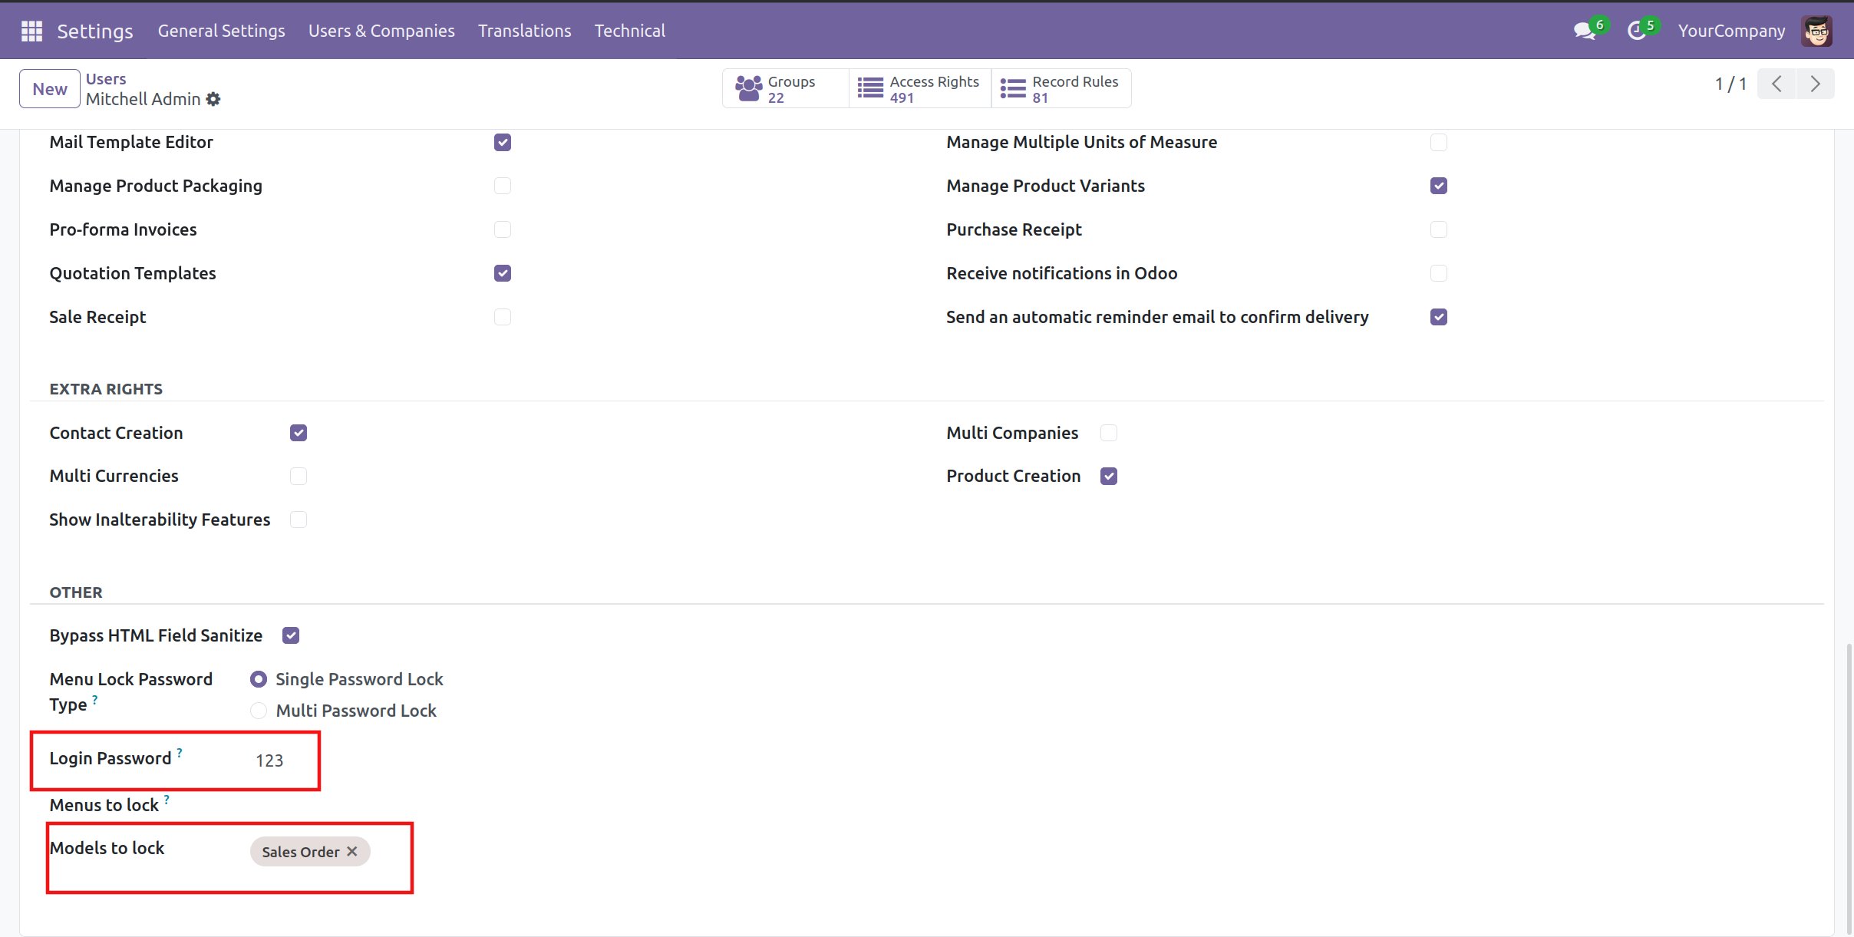Remove the Sales Order tag
This screenshot has width=1854, height=937.
352,851
